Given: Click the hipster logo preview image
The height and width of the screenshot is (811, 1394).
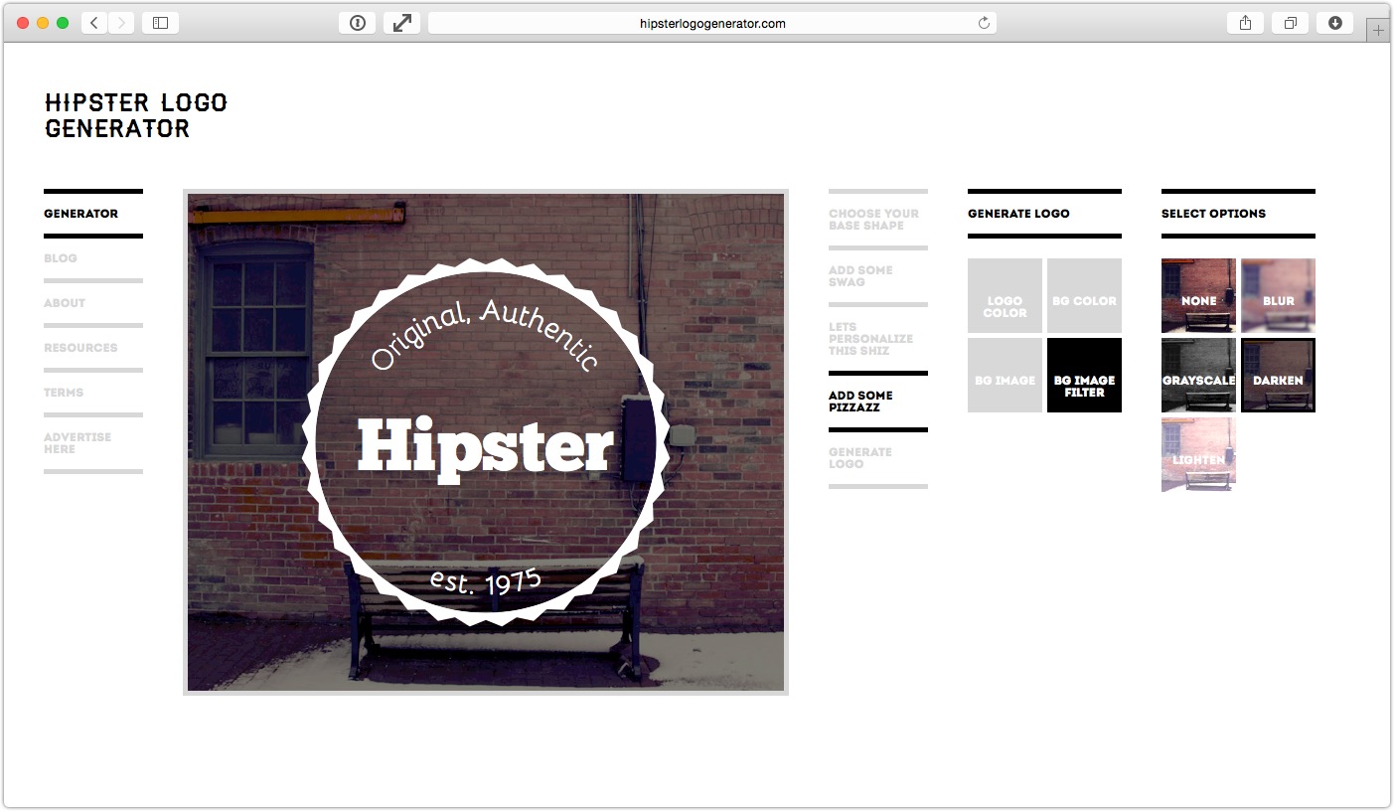Looking at the screenshot, I should click(x=485, y=441).
